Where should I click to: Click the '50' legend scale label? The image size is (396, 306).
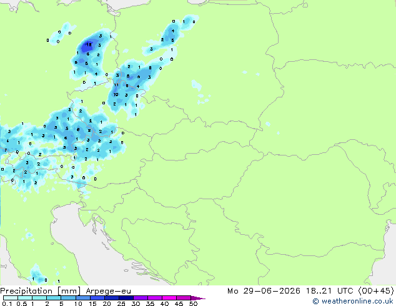coord(193,304)
